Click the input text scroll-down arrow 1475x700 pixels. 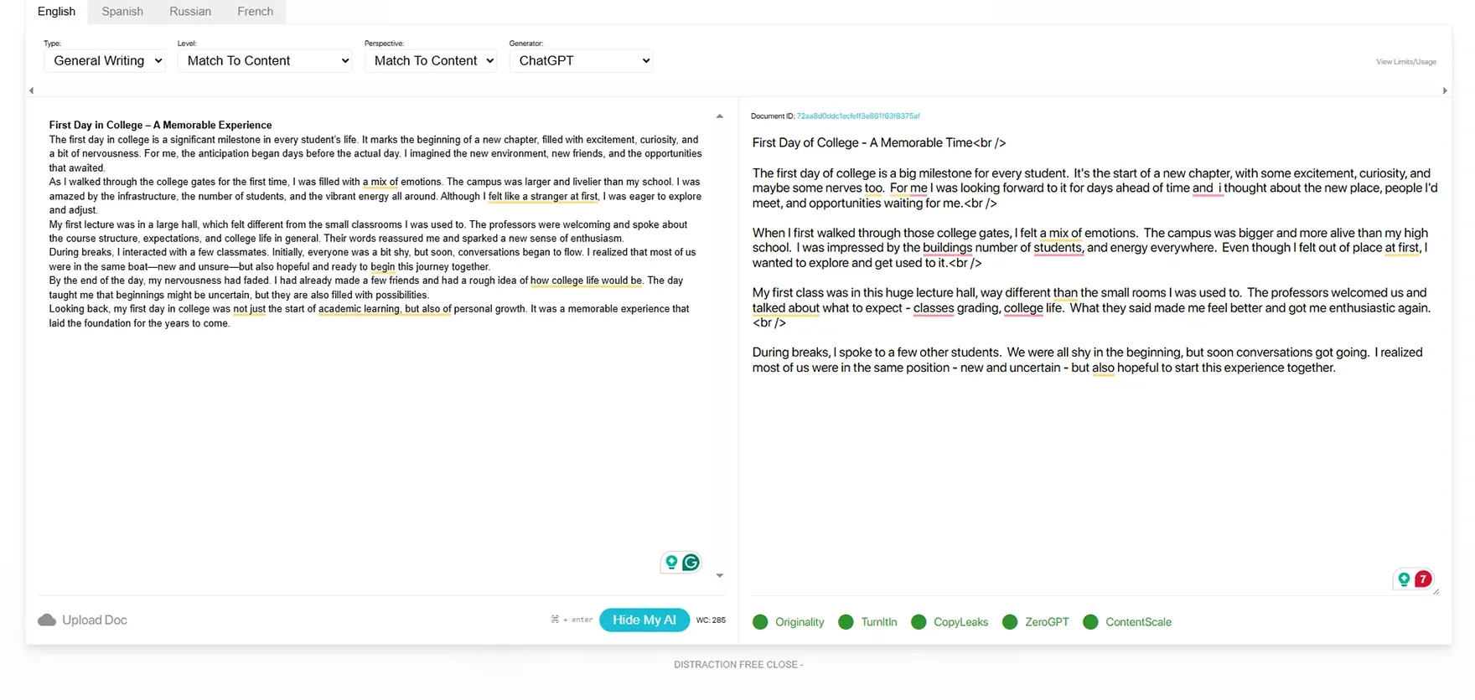[x=720, y=575]
